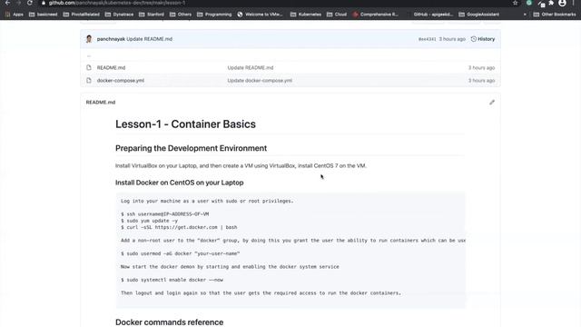This screenshot has width=581, height=327.
Task: Open the GoogleAssistant bookmark folder
Action: coord(478,15)
